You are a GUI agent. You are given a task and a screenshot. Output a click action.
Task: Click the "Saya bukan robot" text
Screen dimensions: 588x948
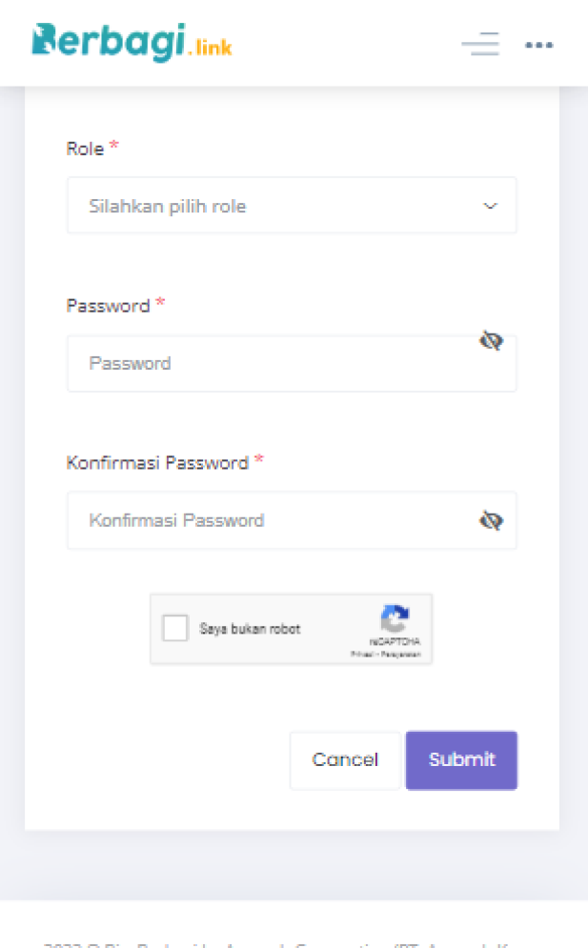pos(250,629)
